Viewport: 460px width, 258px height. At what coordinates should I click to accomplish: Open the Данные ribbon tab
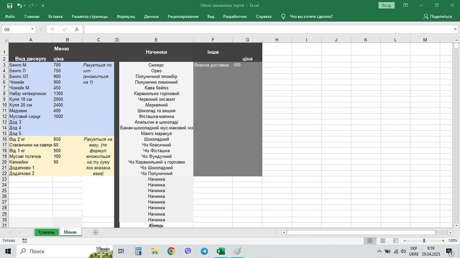click(151, 16)
